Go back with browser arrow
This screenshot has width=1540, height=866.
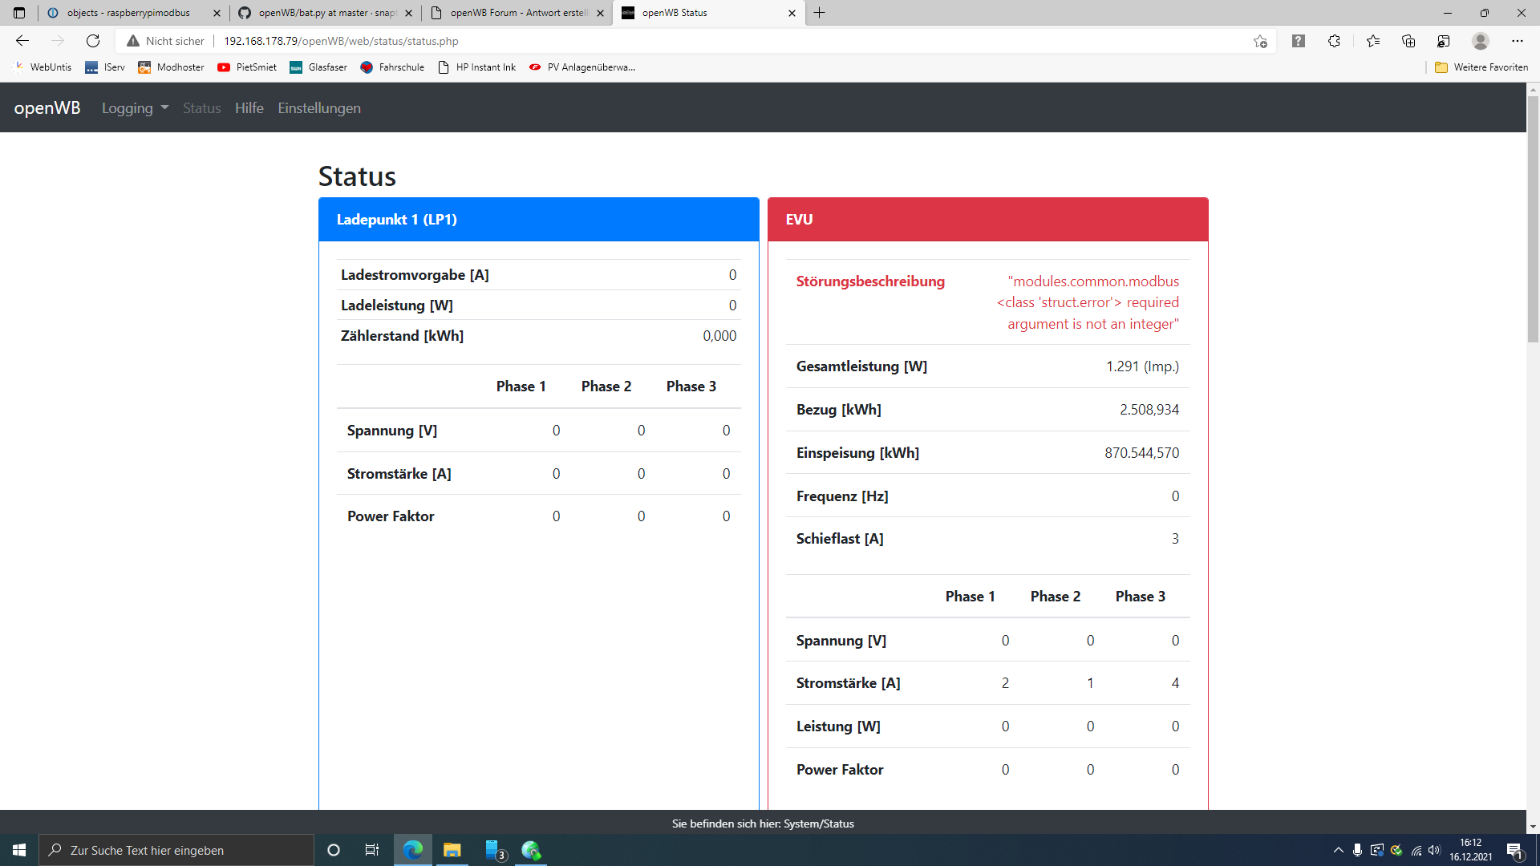22,41
